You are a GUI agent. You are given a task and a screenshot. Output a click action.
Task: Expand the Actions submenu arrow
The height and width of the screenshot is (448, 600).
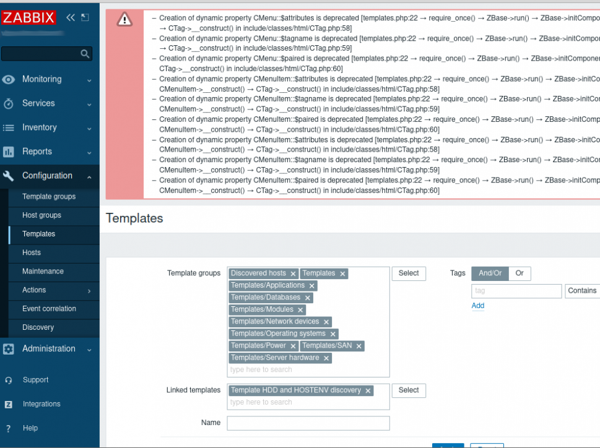click(x=89, y=291)
